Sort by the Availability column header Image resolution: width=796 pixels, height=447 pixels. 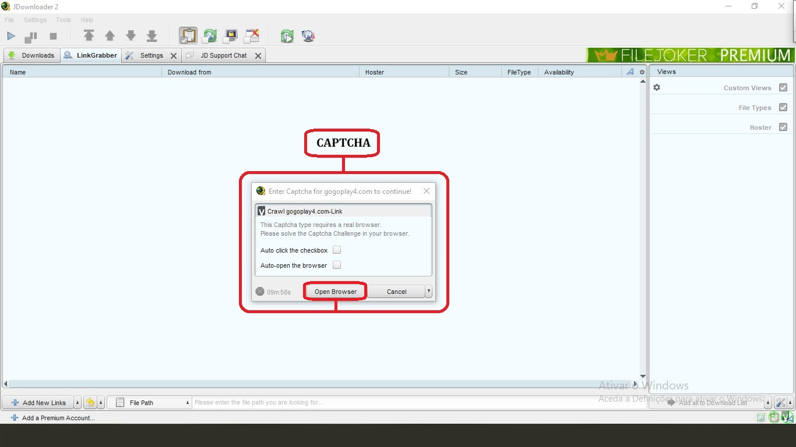[x=580, y=72]
